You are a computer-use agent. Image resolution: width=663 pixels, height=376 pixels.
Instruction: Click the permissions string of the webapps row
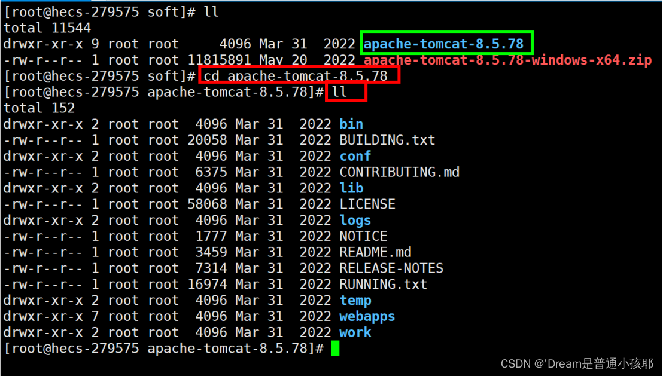(42, 317)
